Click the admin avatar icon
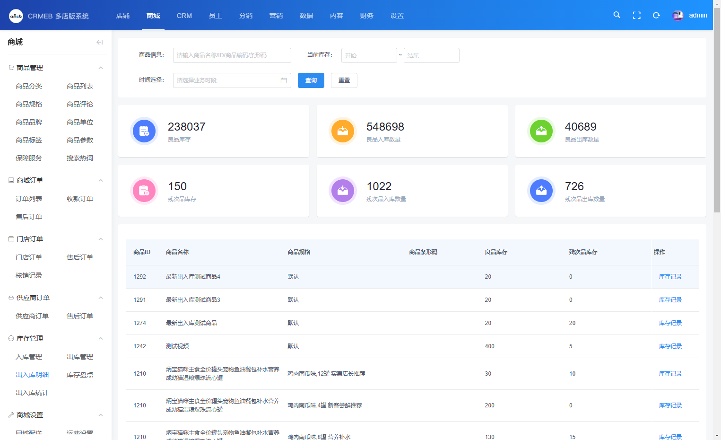This screenshot has height=440, width=721. [678, 16]
